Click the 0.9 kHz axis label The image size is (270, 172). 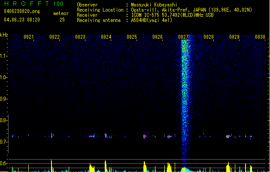(3, 99)
